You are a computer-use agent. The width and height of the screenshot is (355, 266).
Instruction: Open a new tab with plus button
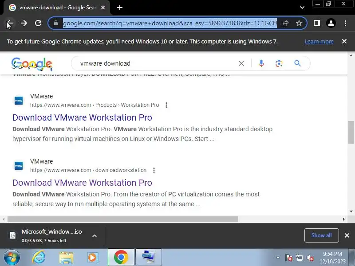[x=120, y=8]
